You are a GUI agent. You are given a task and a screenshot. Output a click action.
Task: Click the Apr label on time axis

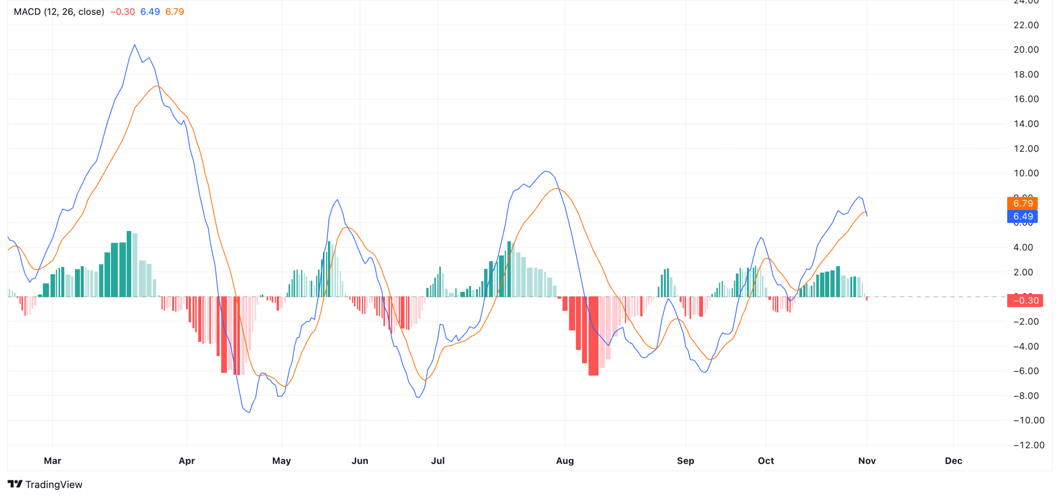click(187, 460)
